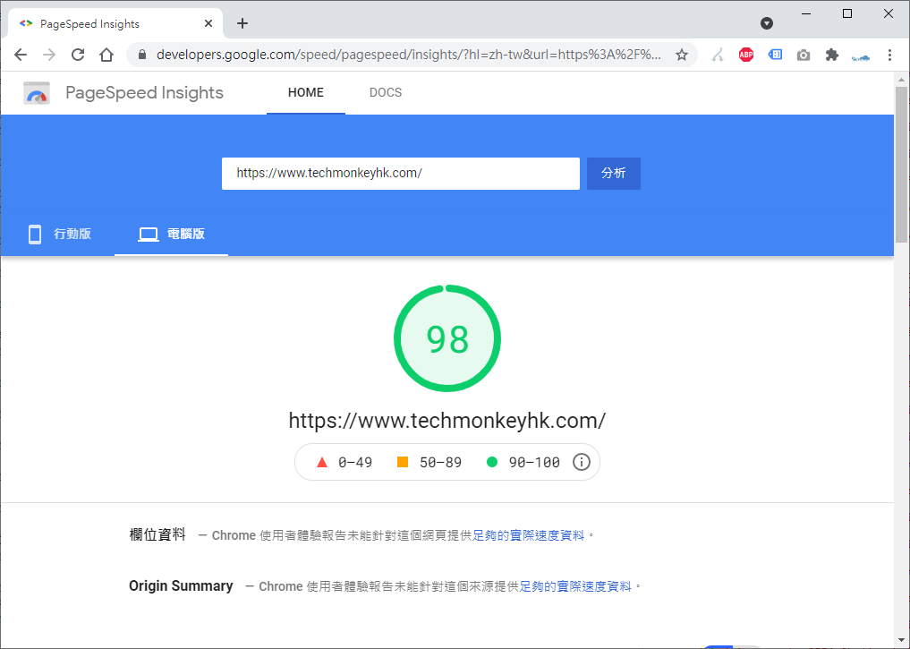This screenshot has width=910, height=649.
Task: Click the PageSpeed Insights logo
Action: 37,93
